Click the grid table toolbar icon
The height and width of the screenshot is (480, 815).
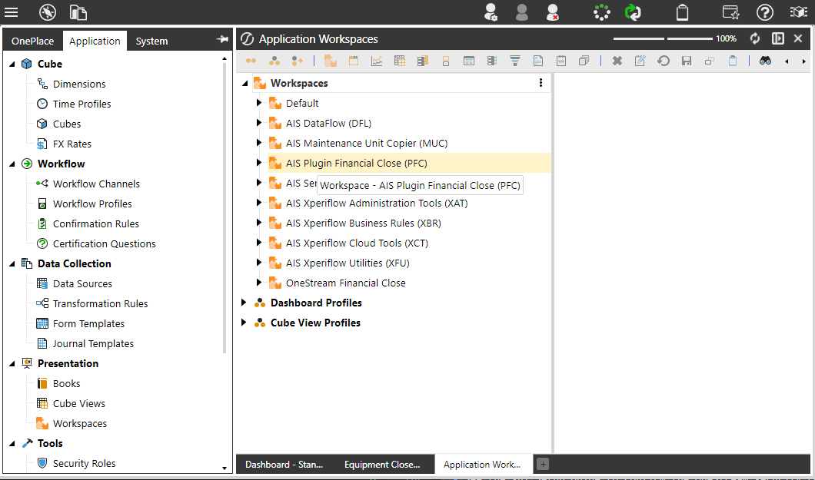tap(399, 61)
